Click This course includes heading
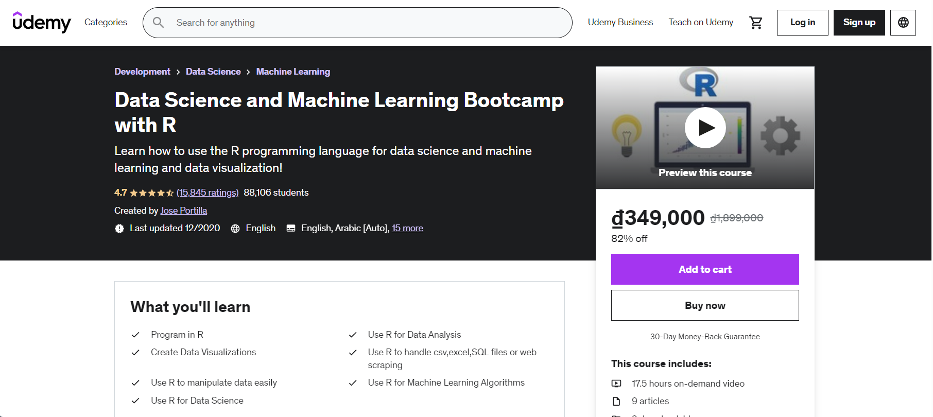The image size is (933, 417). coord(661,364)
